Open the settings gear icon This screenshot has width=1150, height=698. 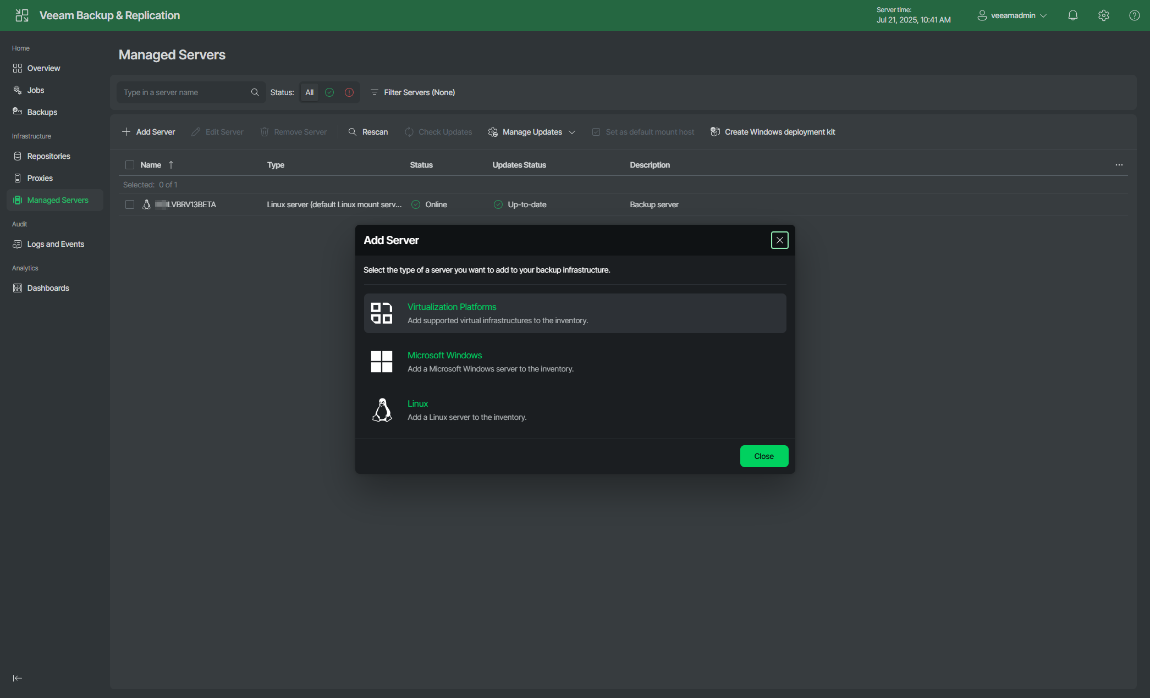click(1103, 15)
